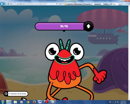Click the clock icon by the timer
The image size is (130, 104).
tap(6, 94)
